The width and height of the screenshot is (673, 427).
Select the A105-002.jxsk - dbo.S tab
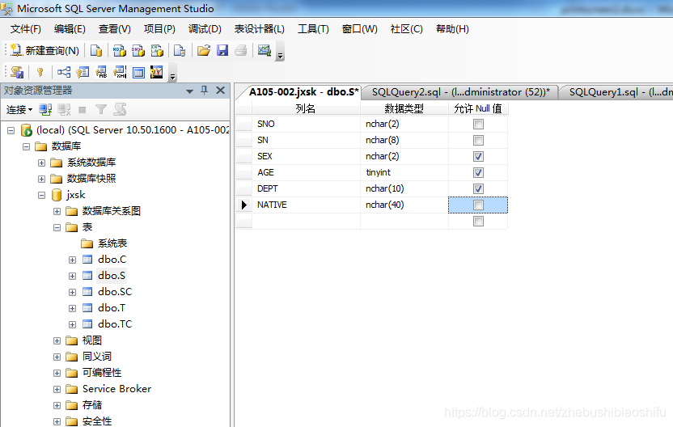click(303, 92)
